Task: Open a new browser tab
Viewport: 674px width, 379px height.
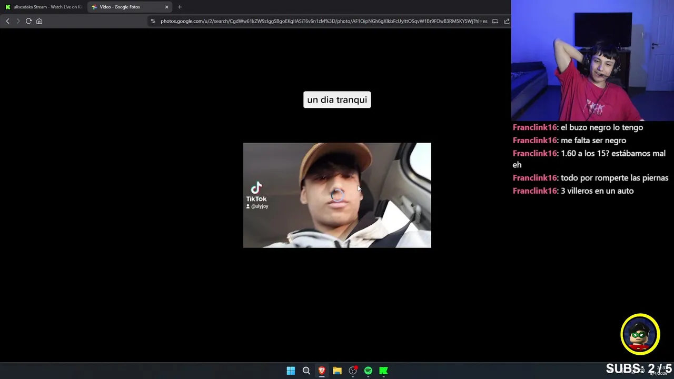Action: (180, 7)
